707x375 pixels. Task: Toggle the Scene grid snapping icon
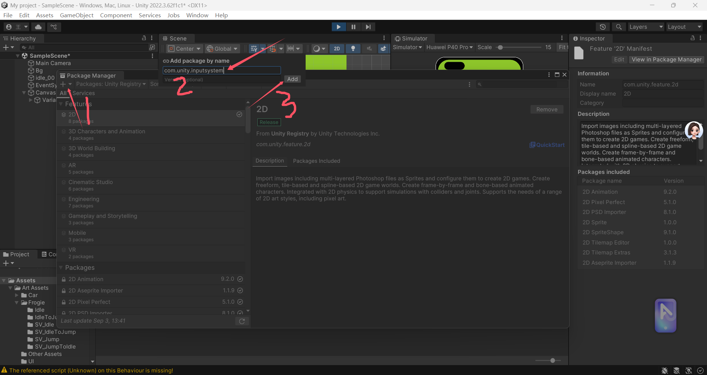tap(254, 49)
